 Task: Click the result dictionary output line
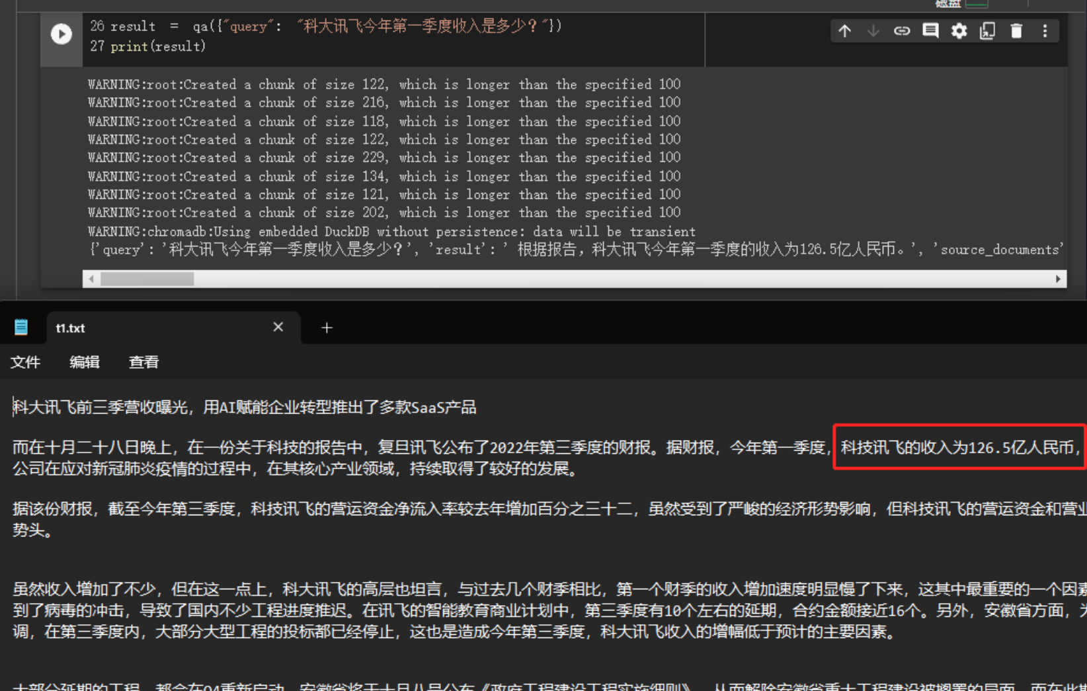tap(575, 250)
